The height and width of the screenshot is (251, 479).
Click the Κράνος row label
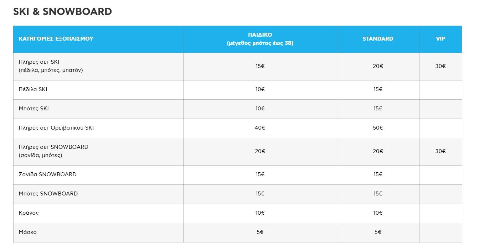tap(29, 213)
